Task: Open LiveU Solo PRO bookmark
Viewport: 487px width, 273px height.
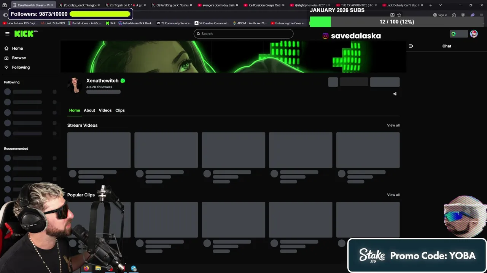Action: click(x=53, y=23)
